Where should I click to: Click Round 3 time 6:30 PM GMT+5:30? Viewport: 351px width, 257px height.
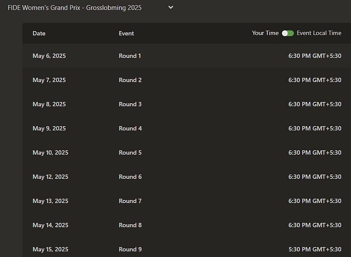pos(315,104)
